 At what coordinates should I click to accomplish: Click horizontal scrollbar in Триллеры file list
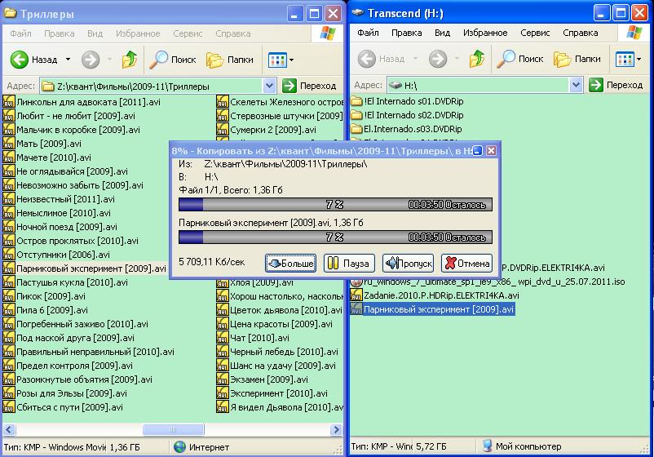155,429
